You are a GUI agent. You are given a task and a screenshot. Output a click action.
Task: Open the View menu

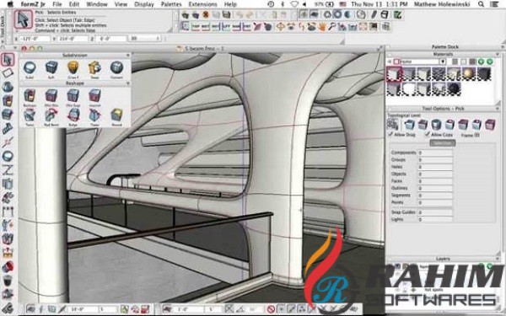[x=121, y=4]
